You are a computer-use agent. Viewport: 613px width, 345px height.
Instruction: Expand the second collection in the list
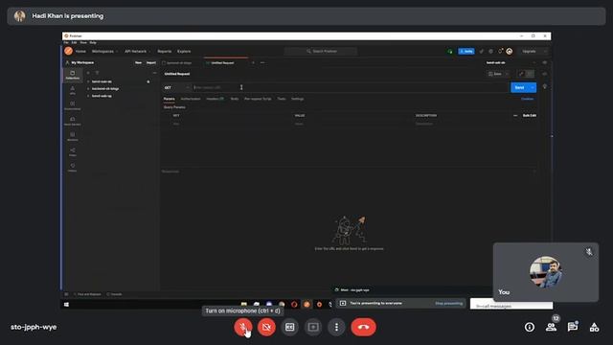point(88,89)
